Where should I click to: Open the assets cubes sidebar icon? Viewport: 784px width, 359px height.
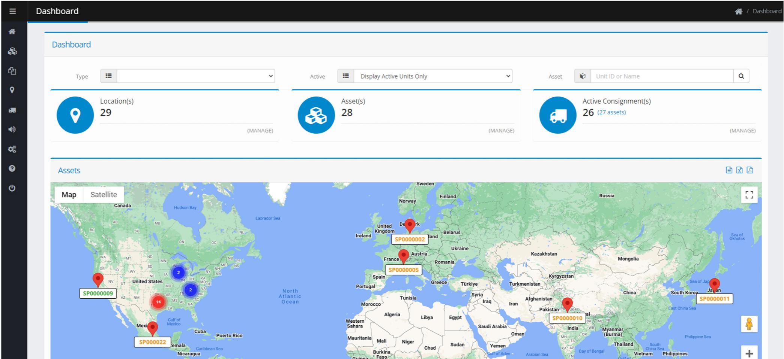pos(12,51)
